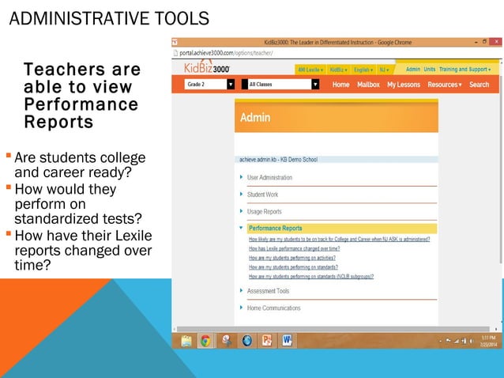
Task: Open Training and Support menu
Action: 465,69
